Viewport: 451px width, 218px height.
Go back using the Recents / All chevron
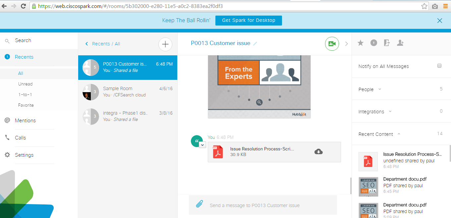[x=87, y=44]
